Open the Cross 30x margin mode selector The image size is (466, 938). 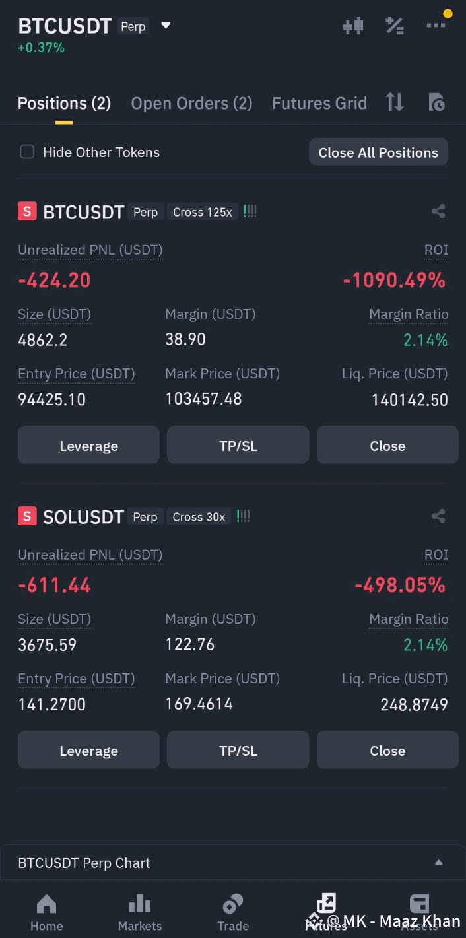[199, 517]
